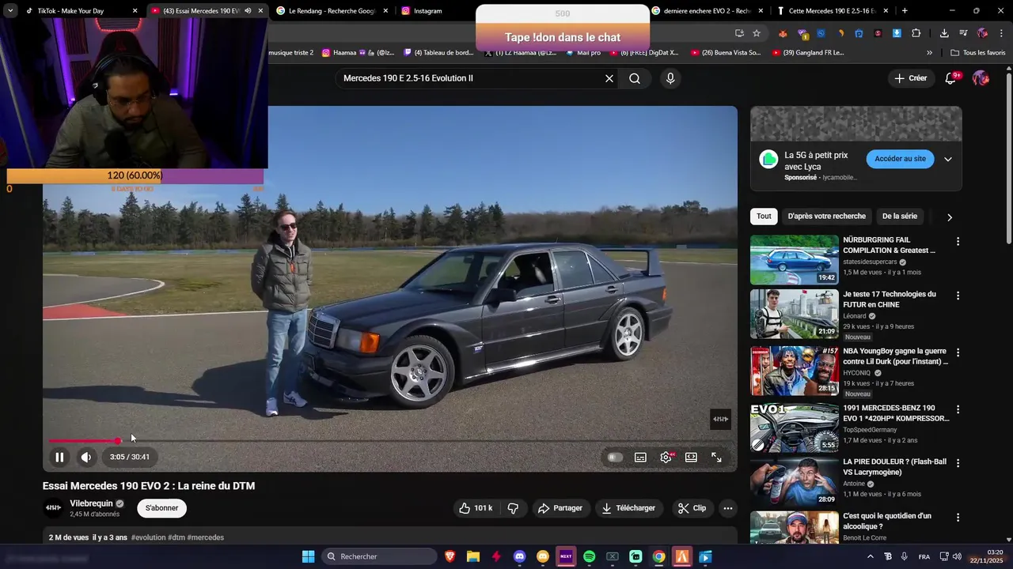Image resolution: width=1013 pixels, height=569 pixels.
Task: Show more filter chips with the arrow
Action: [x=950, y=217]
